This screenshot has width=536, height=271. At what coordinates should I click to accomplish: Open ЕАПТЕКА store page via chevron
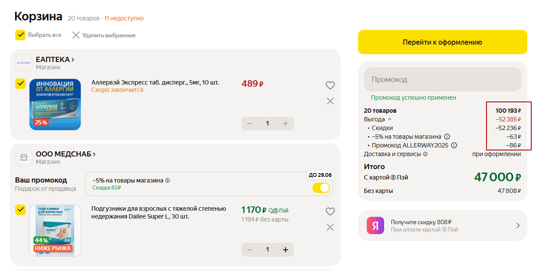click(x=72, y=60)
